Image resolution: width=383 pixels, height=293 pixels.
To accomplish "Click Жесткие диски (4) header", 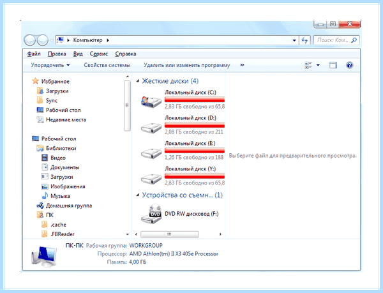I will (170, 81).
